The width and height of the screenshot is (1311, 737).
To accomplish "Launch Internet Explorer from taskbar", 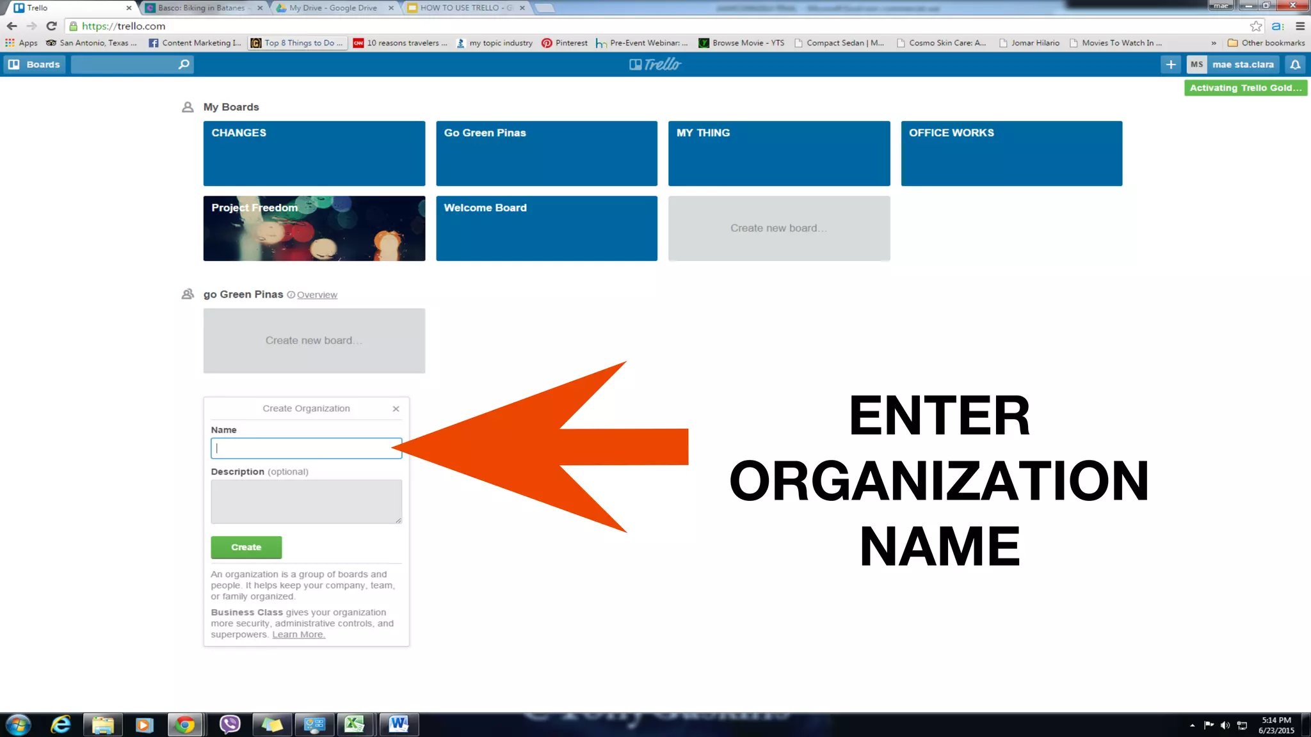I will click(61, 725).
